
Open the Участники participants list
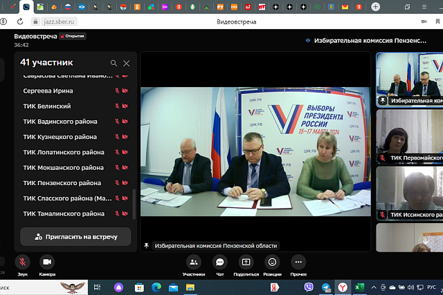click(194, 263)
